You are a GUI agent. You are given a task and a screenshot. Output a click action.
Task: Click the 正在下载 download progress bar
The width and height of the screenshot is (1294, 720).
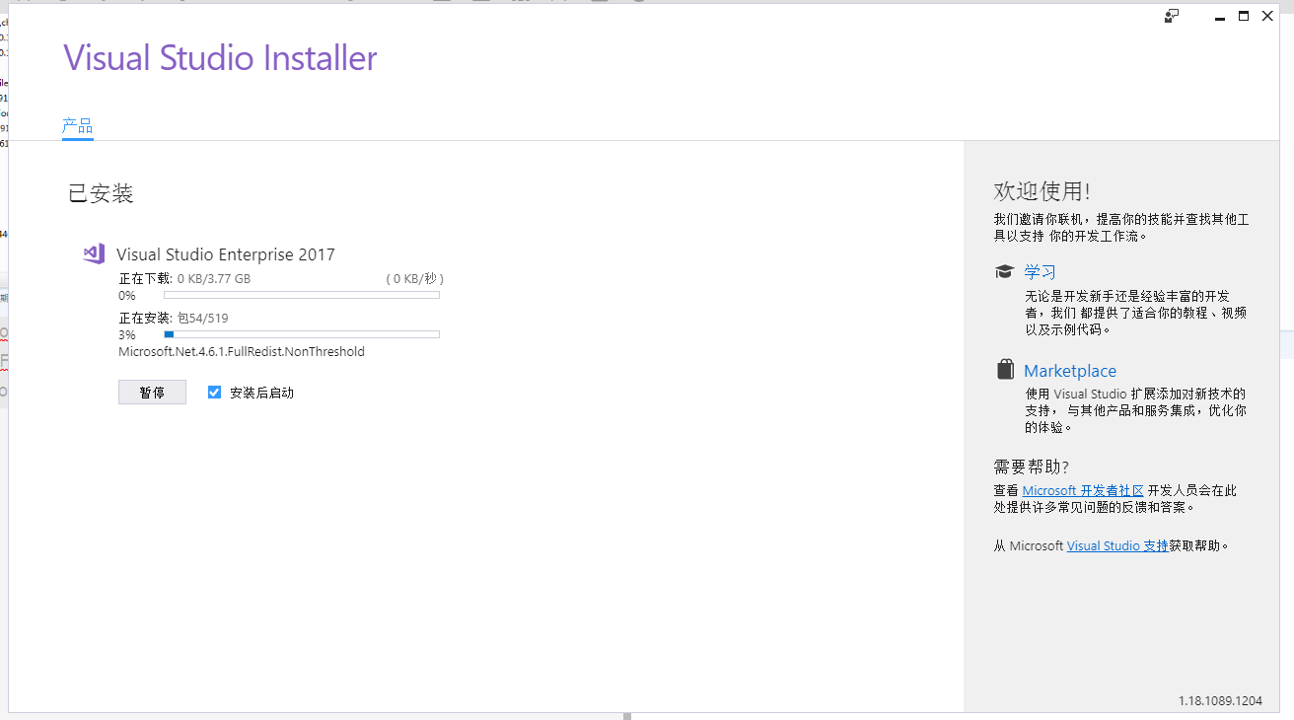coord(301,295)
